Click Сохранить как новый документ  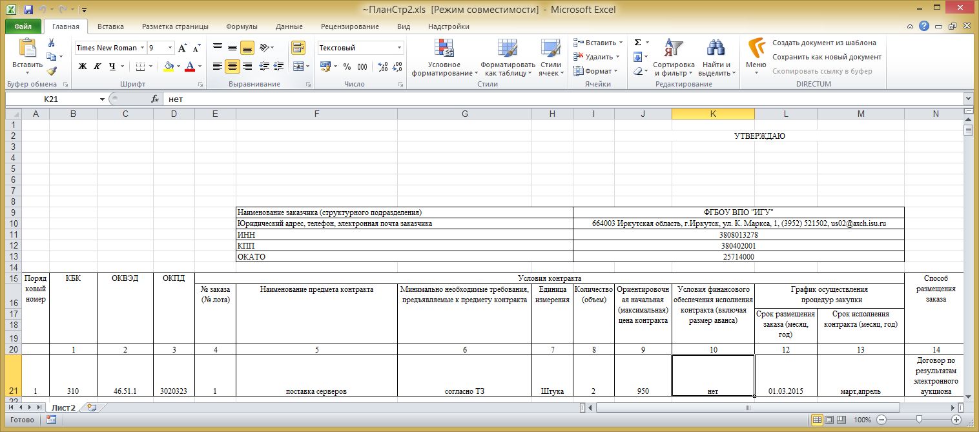click(x=827, y=57)
